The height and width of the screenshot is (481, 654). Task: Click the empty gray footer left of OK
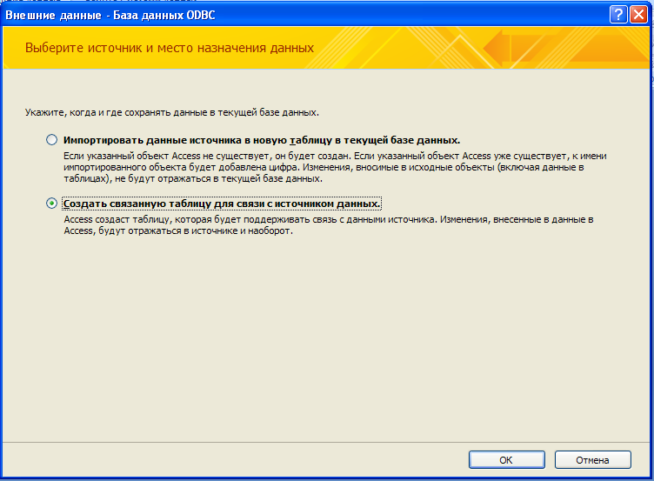[235, 459]
